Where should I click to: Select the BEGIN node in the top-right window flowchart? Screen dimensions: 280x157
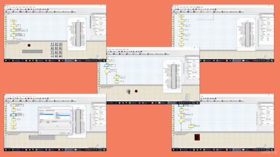181,16
